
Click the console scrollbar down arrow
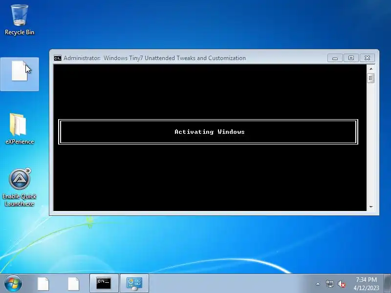[371, 207]
